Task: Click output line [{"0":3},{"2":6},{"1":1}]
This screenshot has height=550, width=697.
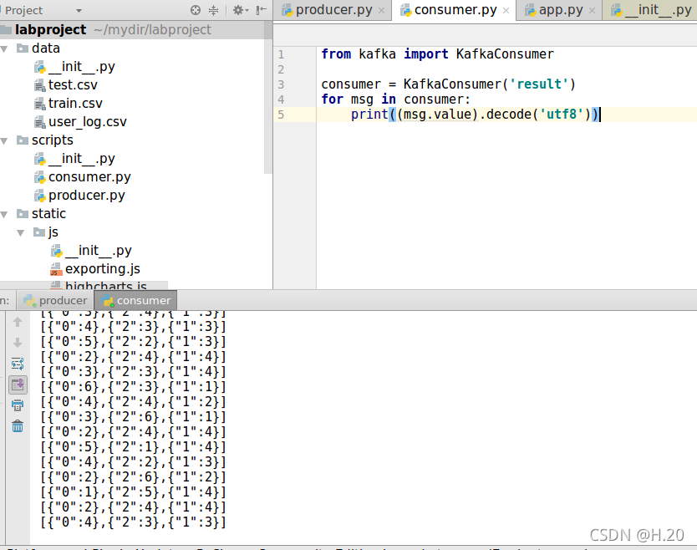Action: point(134,417)
